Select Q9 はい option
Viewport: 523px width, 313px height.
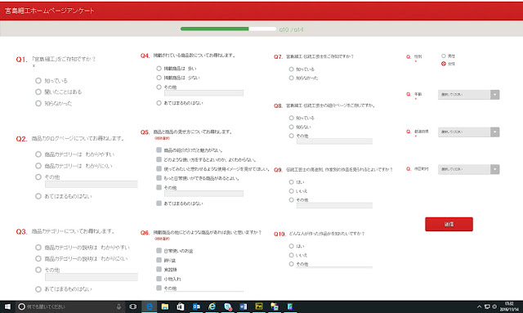click(x=292, y=182)
